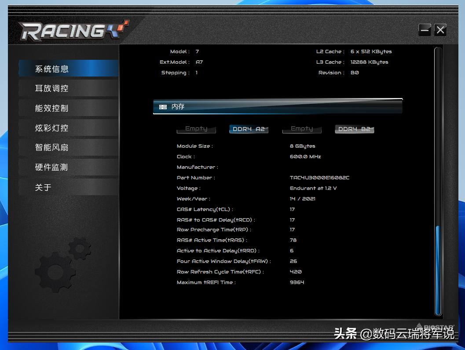Click the Week/Year value 14 / 2021
Image resolution: width=465 pixels, height=350 pixels.
303,199
